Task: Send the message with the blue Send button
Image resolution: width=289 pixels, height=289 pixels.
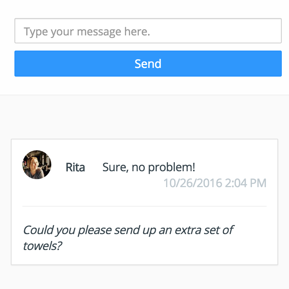Action: pyautogui.click(x=148, y=64)
